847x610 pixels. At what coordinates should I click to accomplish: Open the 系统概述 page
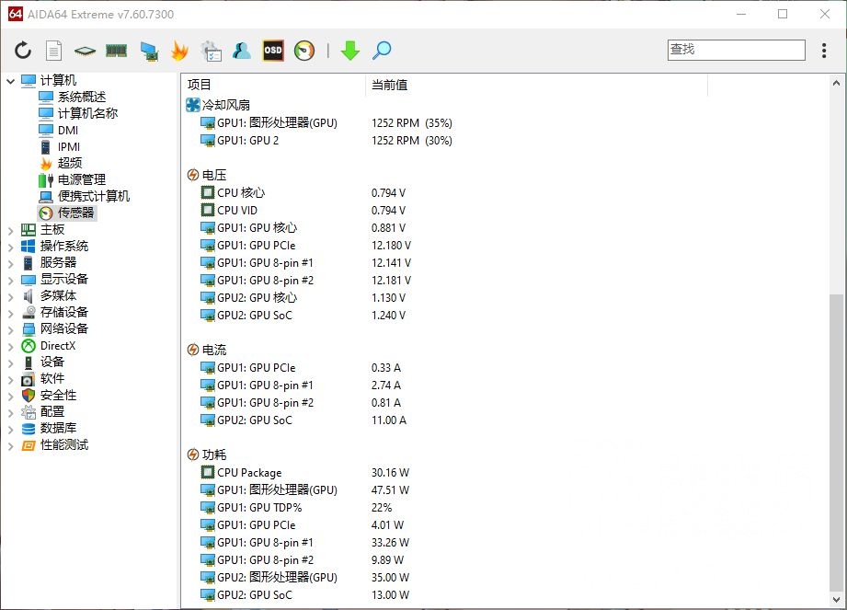pyautogui.click(x=81, y=96)
